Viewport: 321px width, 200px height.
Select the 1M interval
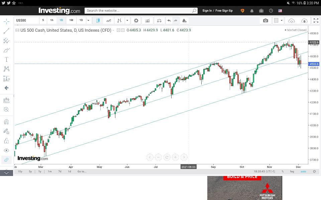[x=71, y=20]
